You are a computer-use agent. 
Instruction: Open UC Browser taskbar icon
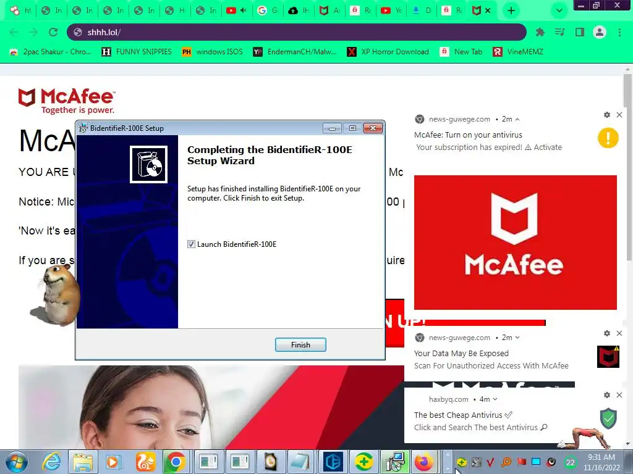[x=145, y=462]
